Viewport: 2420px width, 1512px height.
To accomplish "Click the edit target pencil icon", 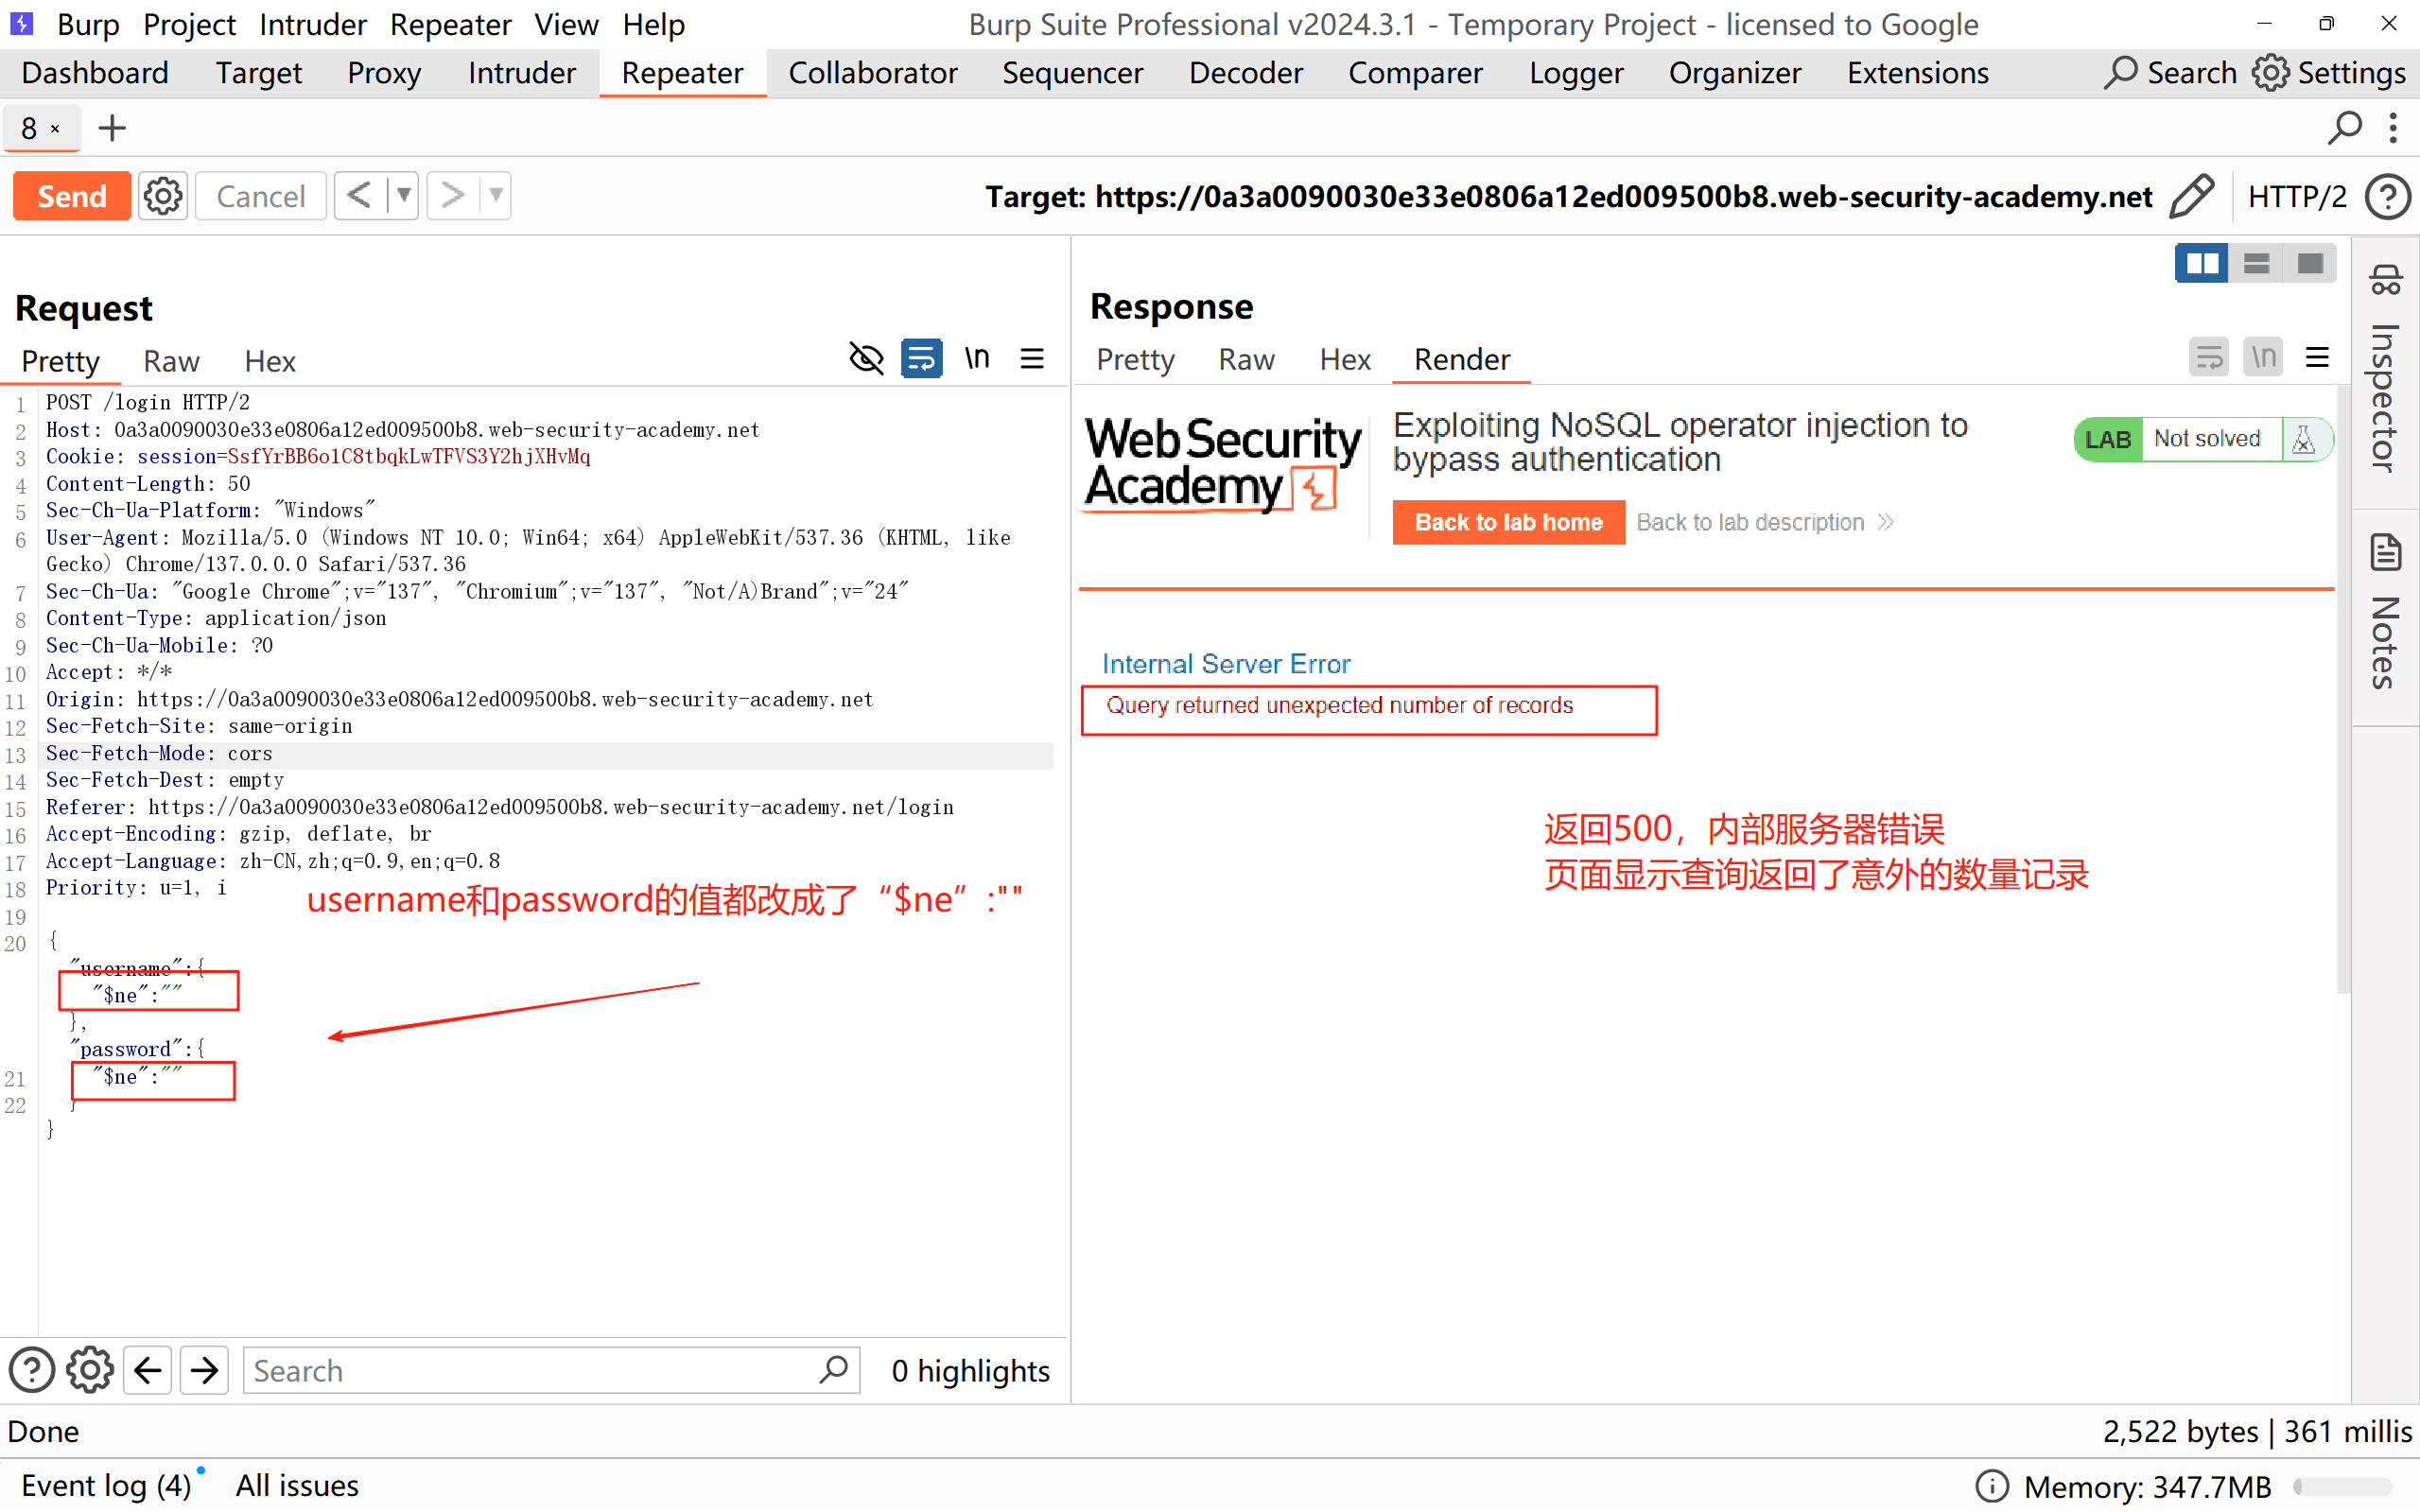I will tap(2191, 196).
